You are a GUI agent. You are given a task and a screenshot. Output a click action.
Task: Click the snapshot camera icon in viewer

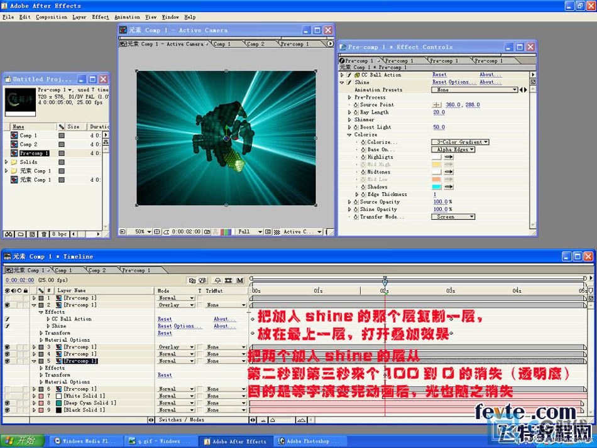tap(207, 232)
